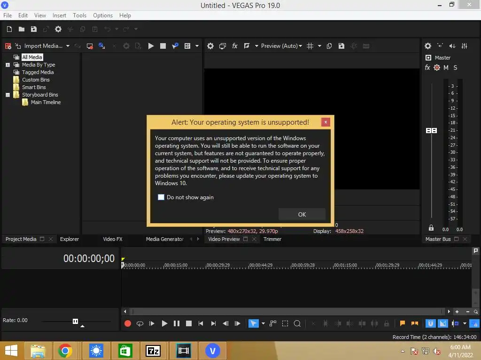Select the Normal Edit tool
The height and width of the screenshot is (360, 481).
pyautogui.click(x=253, y=323)
